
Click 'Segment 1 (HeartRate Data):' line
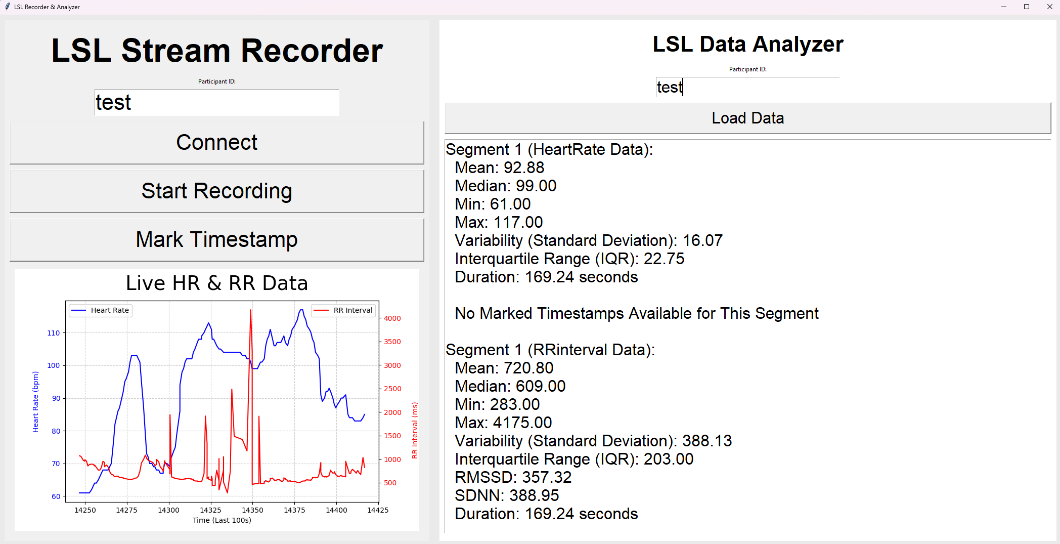point(549,149)
